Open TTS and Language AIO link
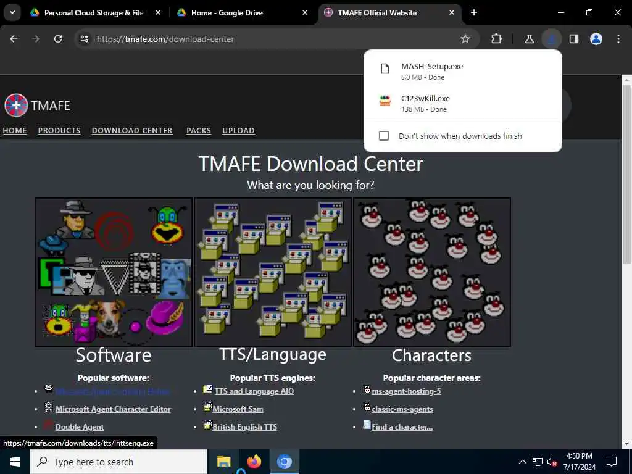The image size is (632, 474). tap(254, 391)
